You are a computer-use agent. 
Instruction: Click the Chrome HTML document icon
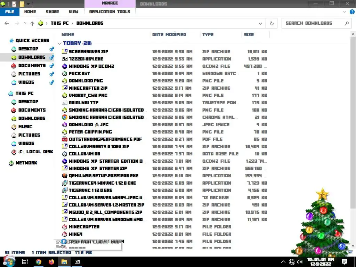[x=65, y=117]
